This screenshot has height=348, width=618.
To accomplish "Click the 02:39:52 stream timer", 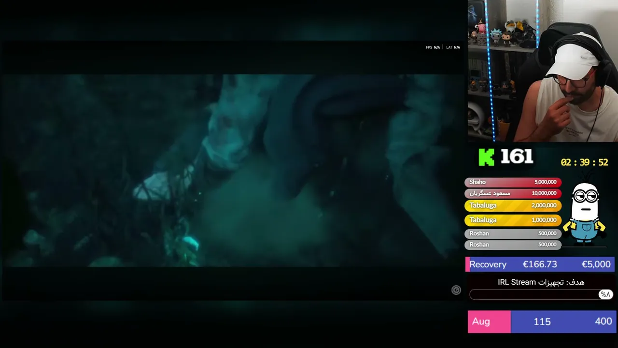I will click(584, 163).
